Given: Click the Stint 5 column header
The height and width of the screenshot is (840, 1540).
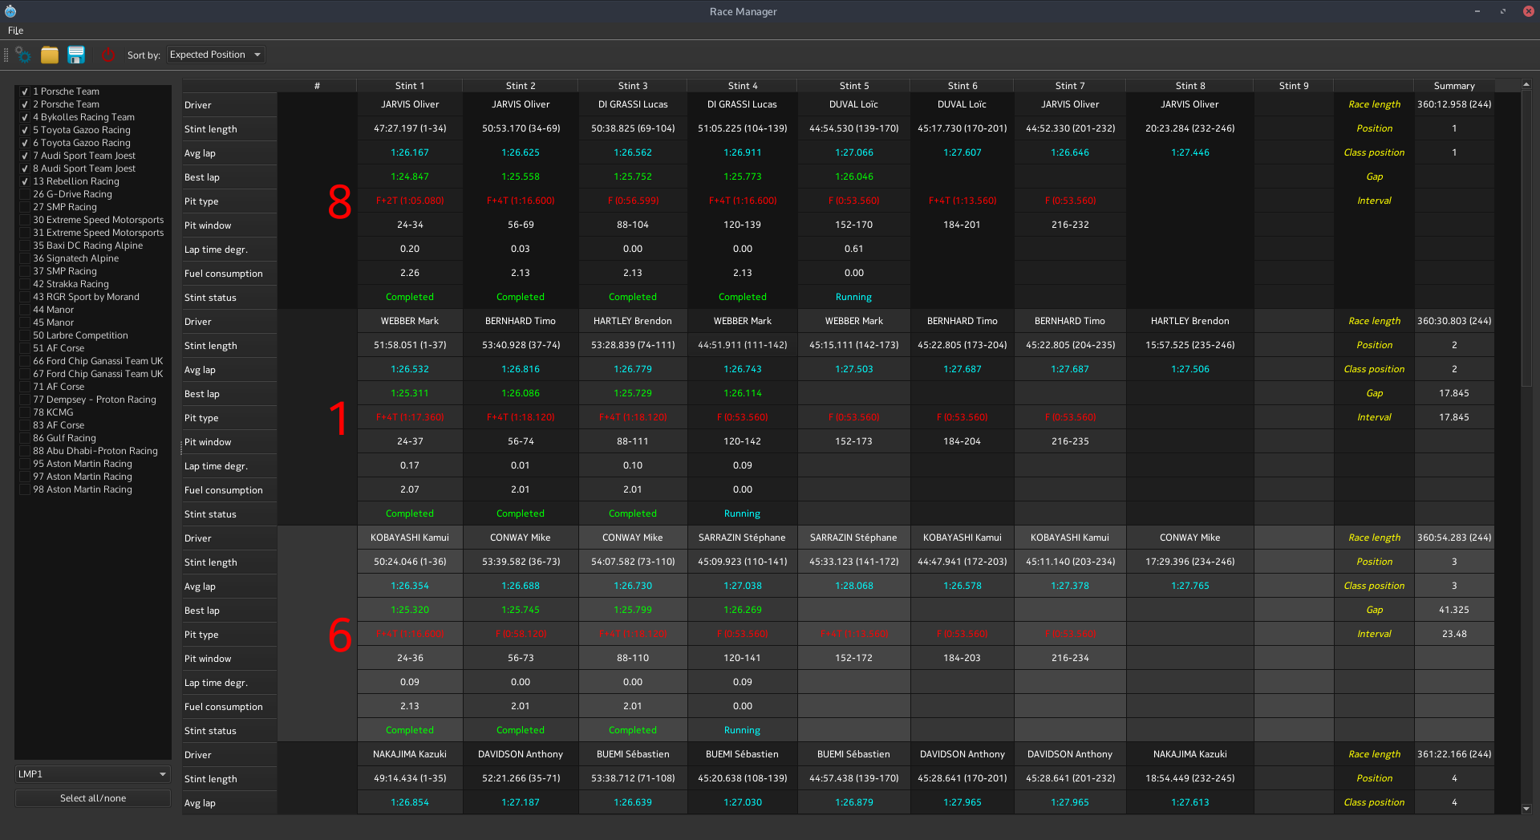Looking at the screenshot, I should pos(853,86).
